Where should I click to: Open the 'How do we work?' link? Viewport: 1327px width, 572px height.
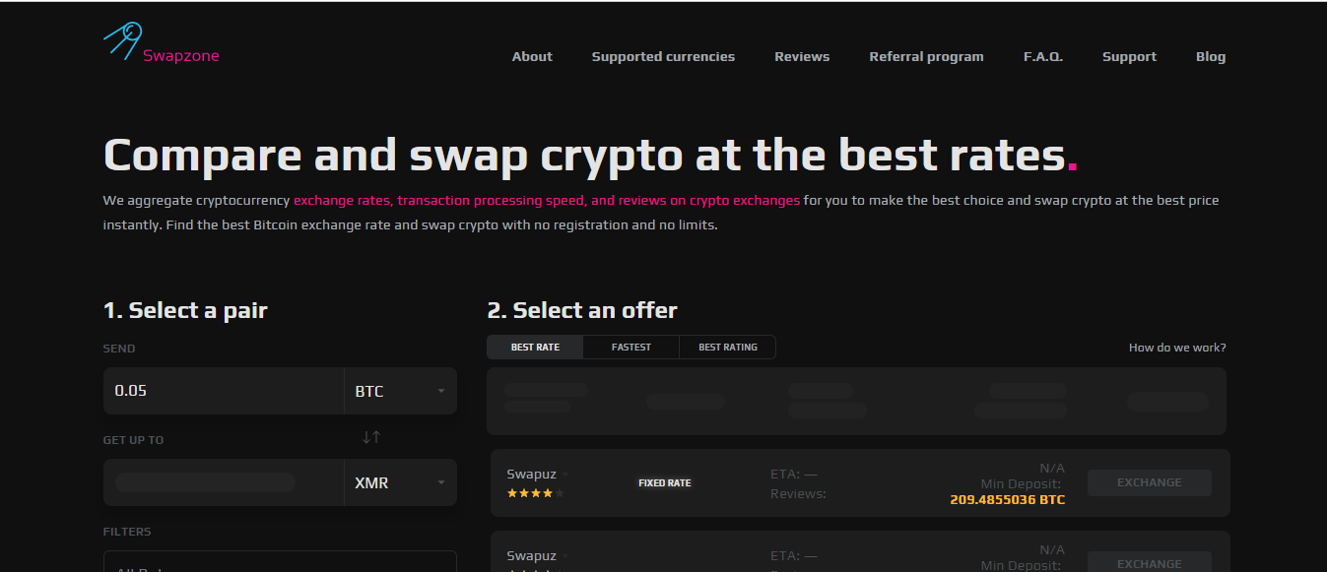pos(1177,348)
